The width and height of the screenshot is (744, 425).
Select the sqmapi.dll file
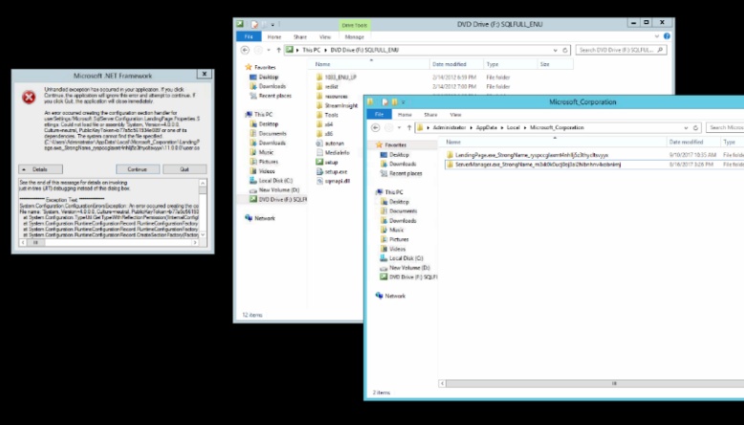coord(333,182)
